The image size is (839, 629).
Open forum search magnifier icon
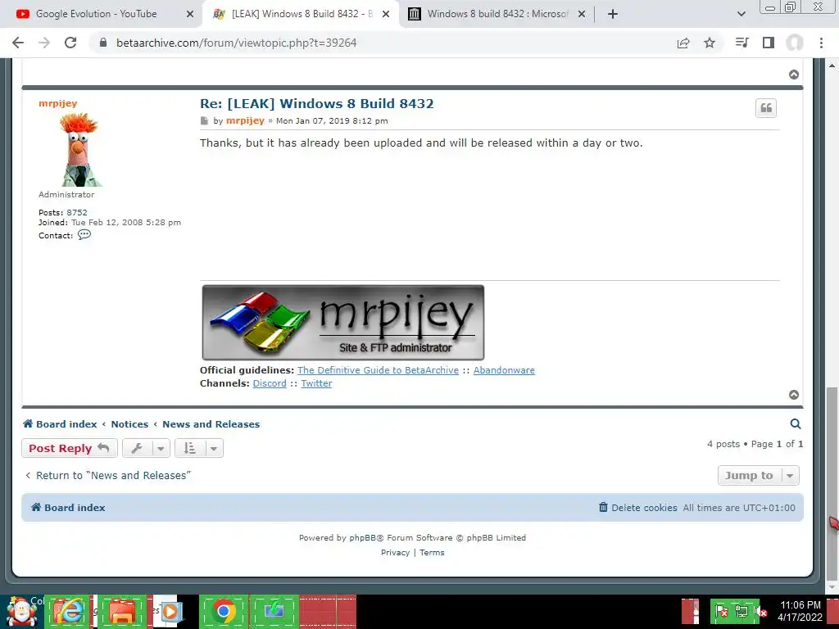tap(795, 424)
